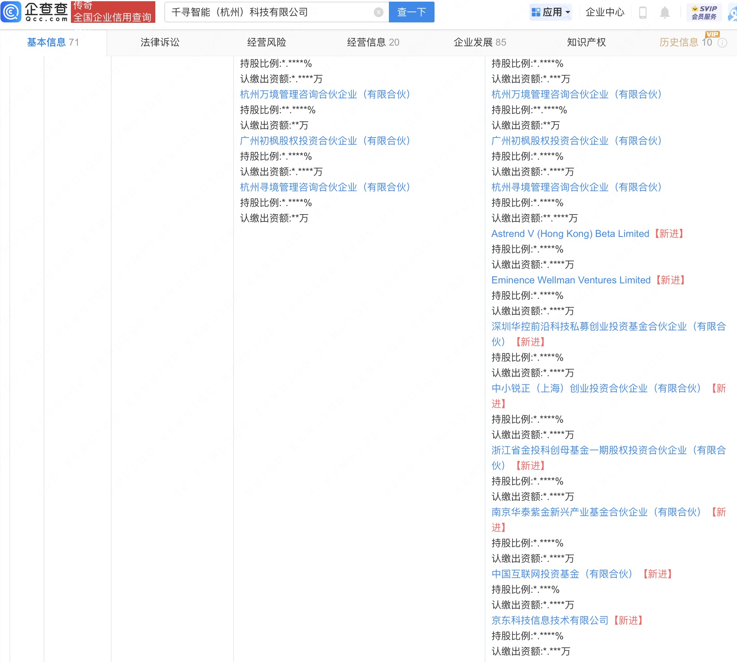Select the 企业发展 85 tab
This screenshot has width=737, height=662.
tap(479, 42)
